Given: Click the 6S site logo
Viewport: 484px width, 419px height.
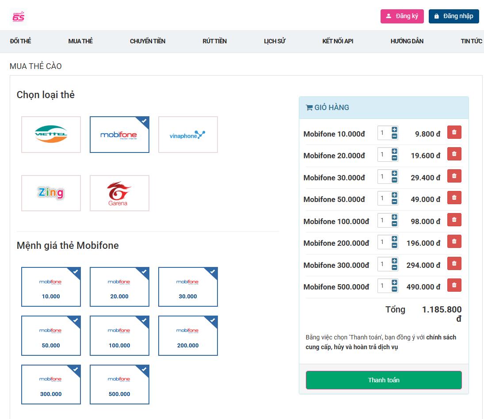Looking at the screenshot, I should click(x=18, y=16).
